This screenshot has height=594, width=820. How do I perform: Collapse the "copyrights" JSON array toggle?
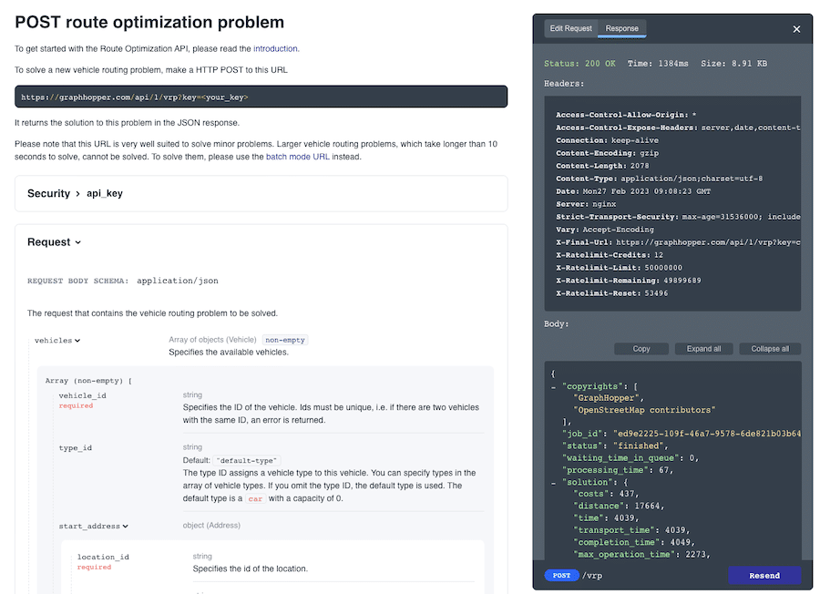[554, 386]
